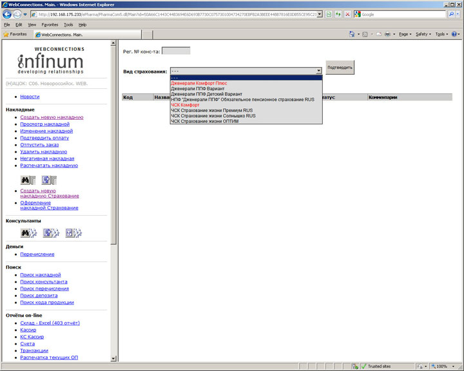Click Отпустить заказ link

tap(39, 145)
